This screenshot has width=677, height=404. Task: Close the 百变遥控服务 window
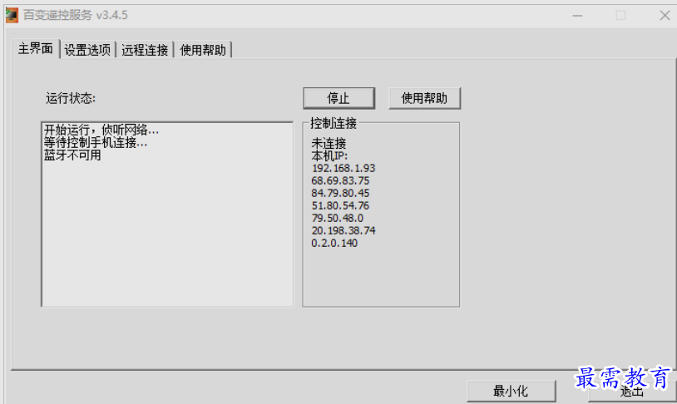point(665,16)
